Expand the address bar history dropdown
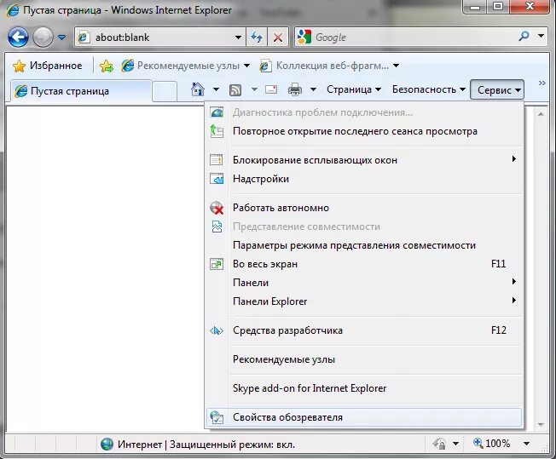Image resolution: width=556 pixels, height=459 pixels. click(x=238, y=37)
